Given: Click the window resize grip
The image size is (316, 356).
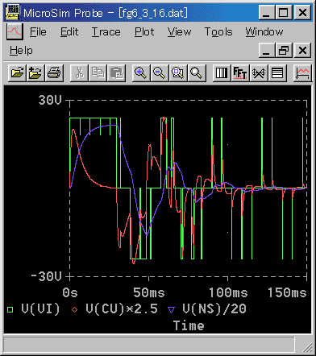Looking at the screenshot, I should click(306, 347).
